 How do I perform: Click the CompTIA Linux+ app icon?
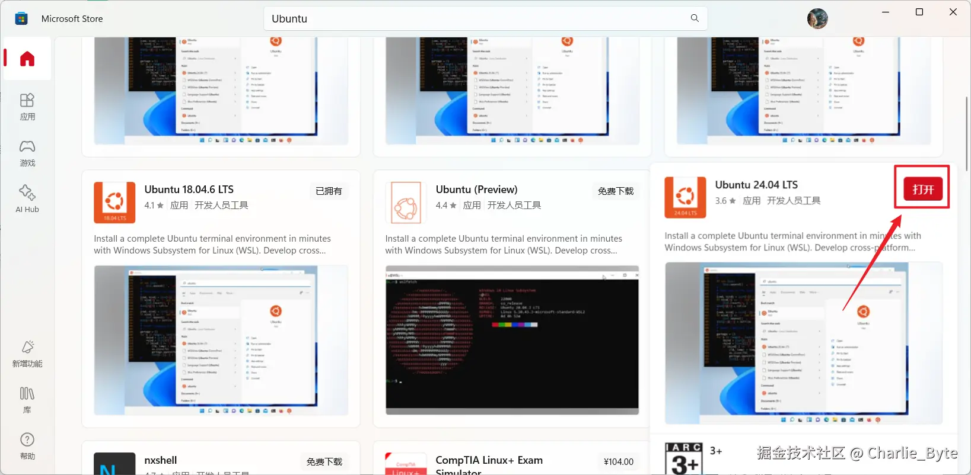point(406,464)
